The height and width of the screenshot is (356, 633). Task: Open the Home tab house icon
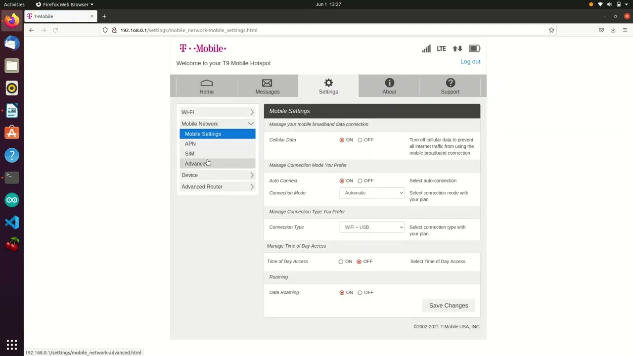206,83
